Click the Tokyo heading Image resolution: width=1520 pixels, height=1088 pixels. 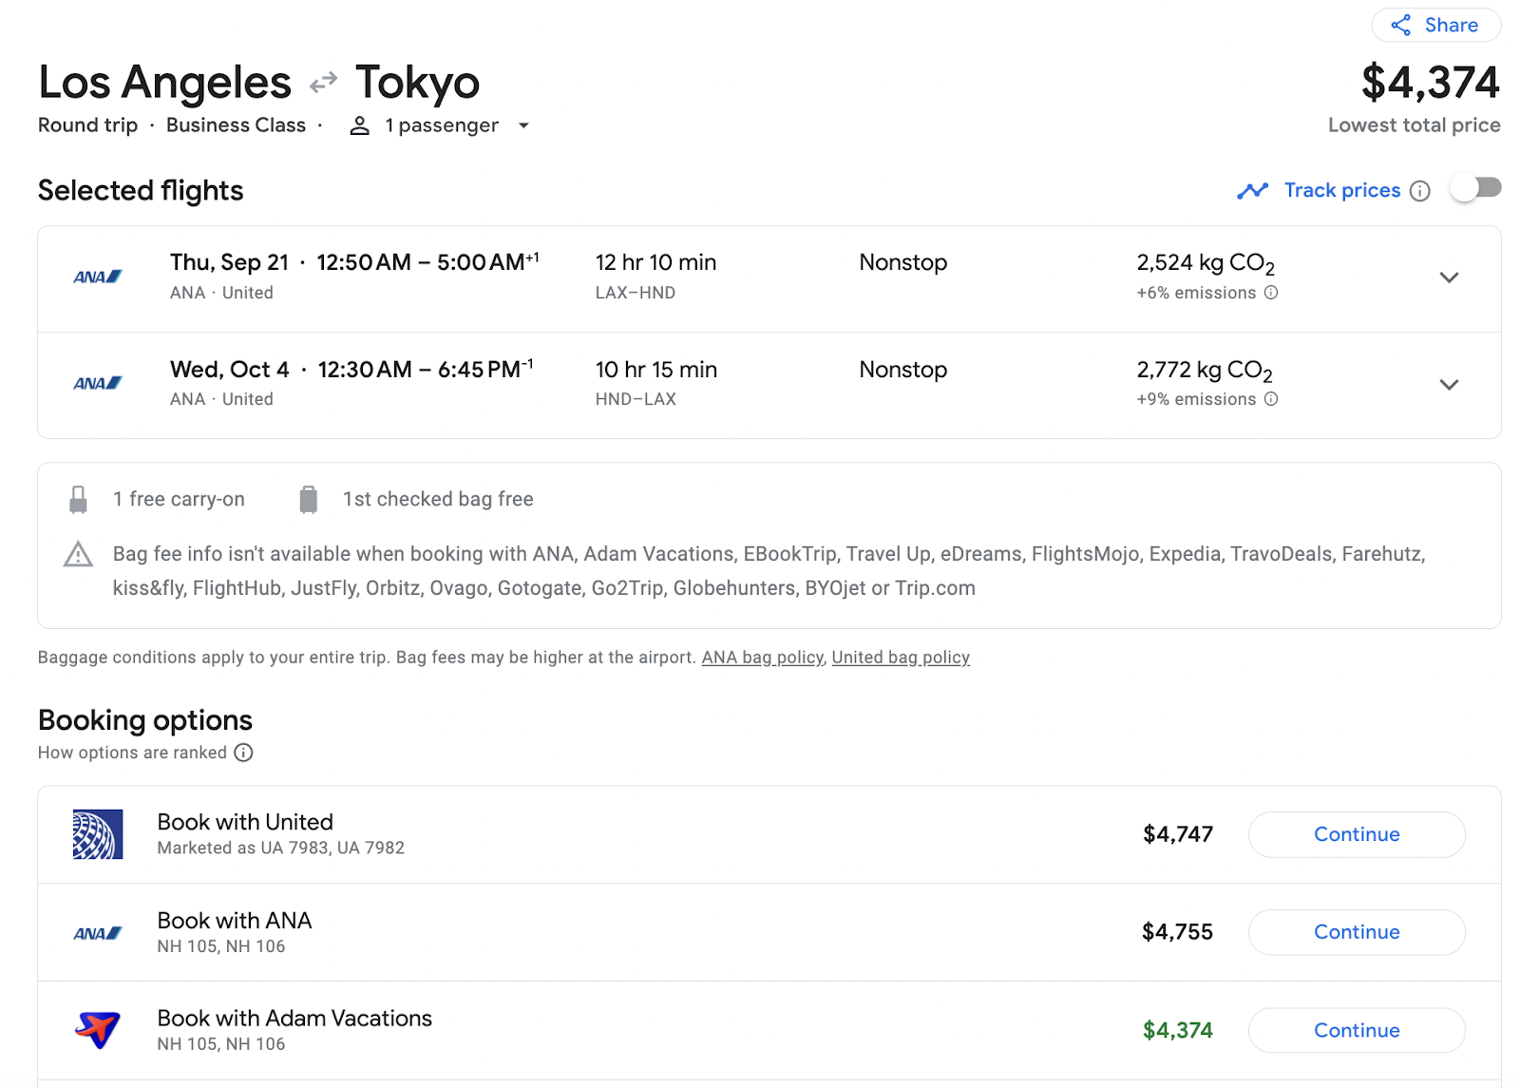coord(417,82)
